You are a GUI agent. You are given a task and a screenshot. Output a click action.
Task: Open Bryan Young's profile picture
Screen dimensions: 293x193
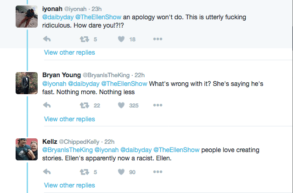(26, 83)
